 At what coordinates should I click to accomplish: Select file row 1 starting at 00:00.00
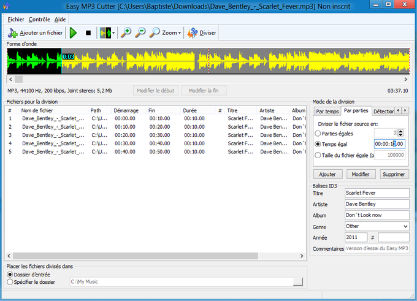pyautogui.click(x=156, y=118)
